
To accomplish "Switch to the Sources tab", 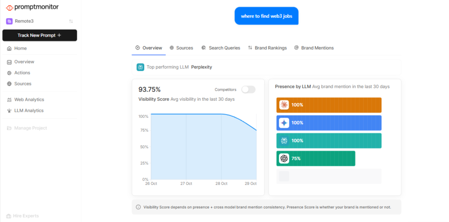I will [181, 48].
